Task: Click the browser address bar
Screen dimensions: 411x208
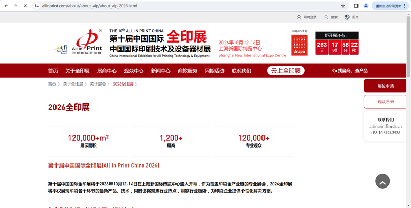Action: tap(185, 6)
